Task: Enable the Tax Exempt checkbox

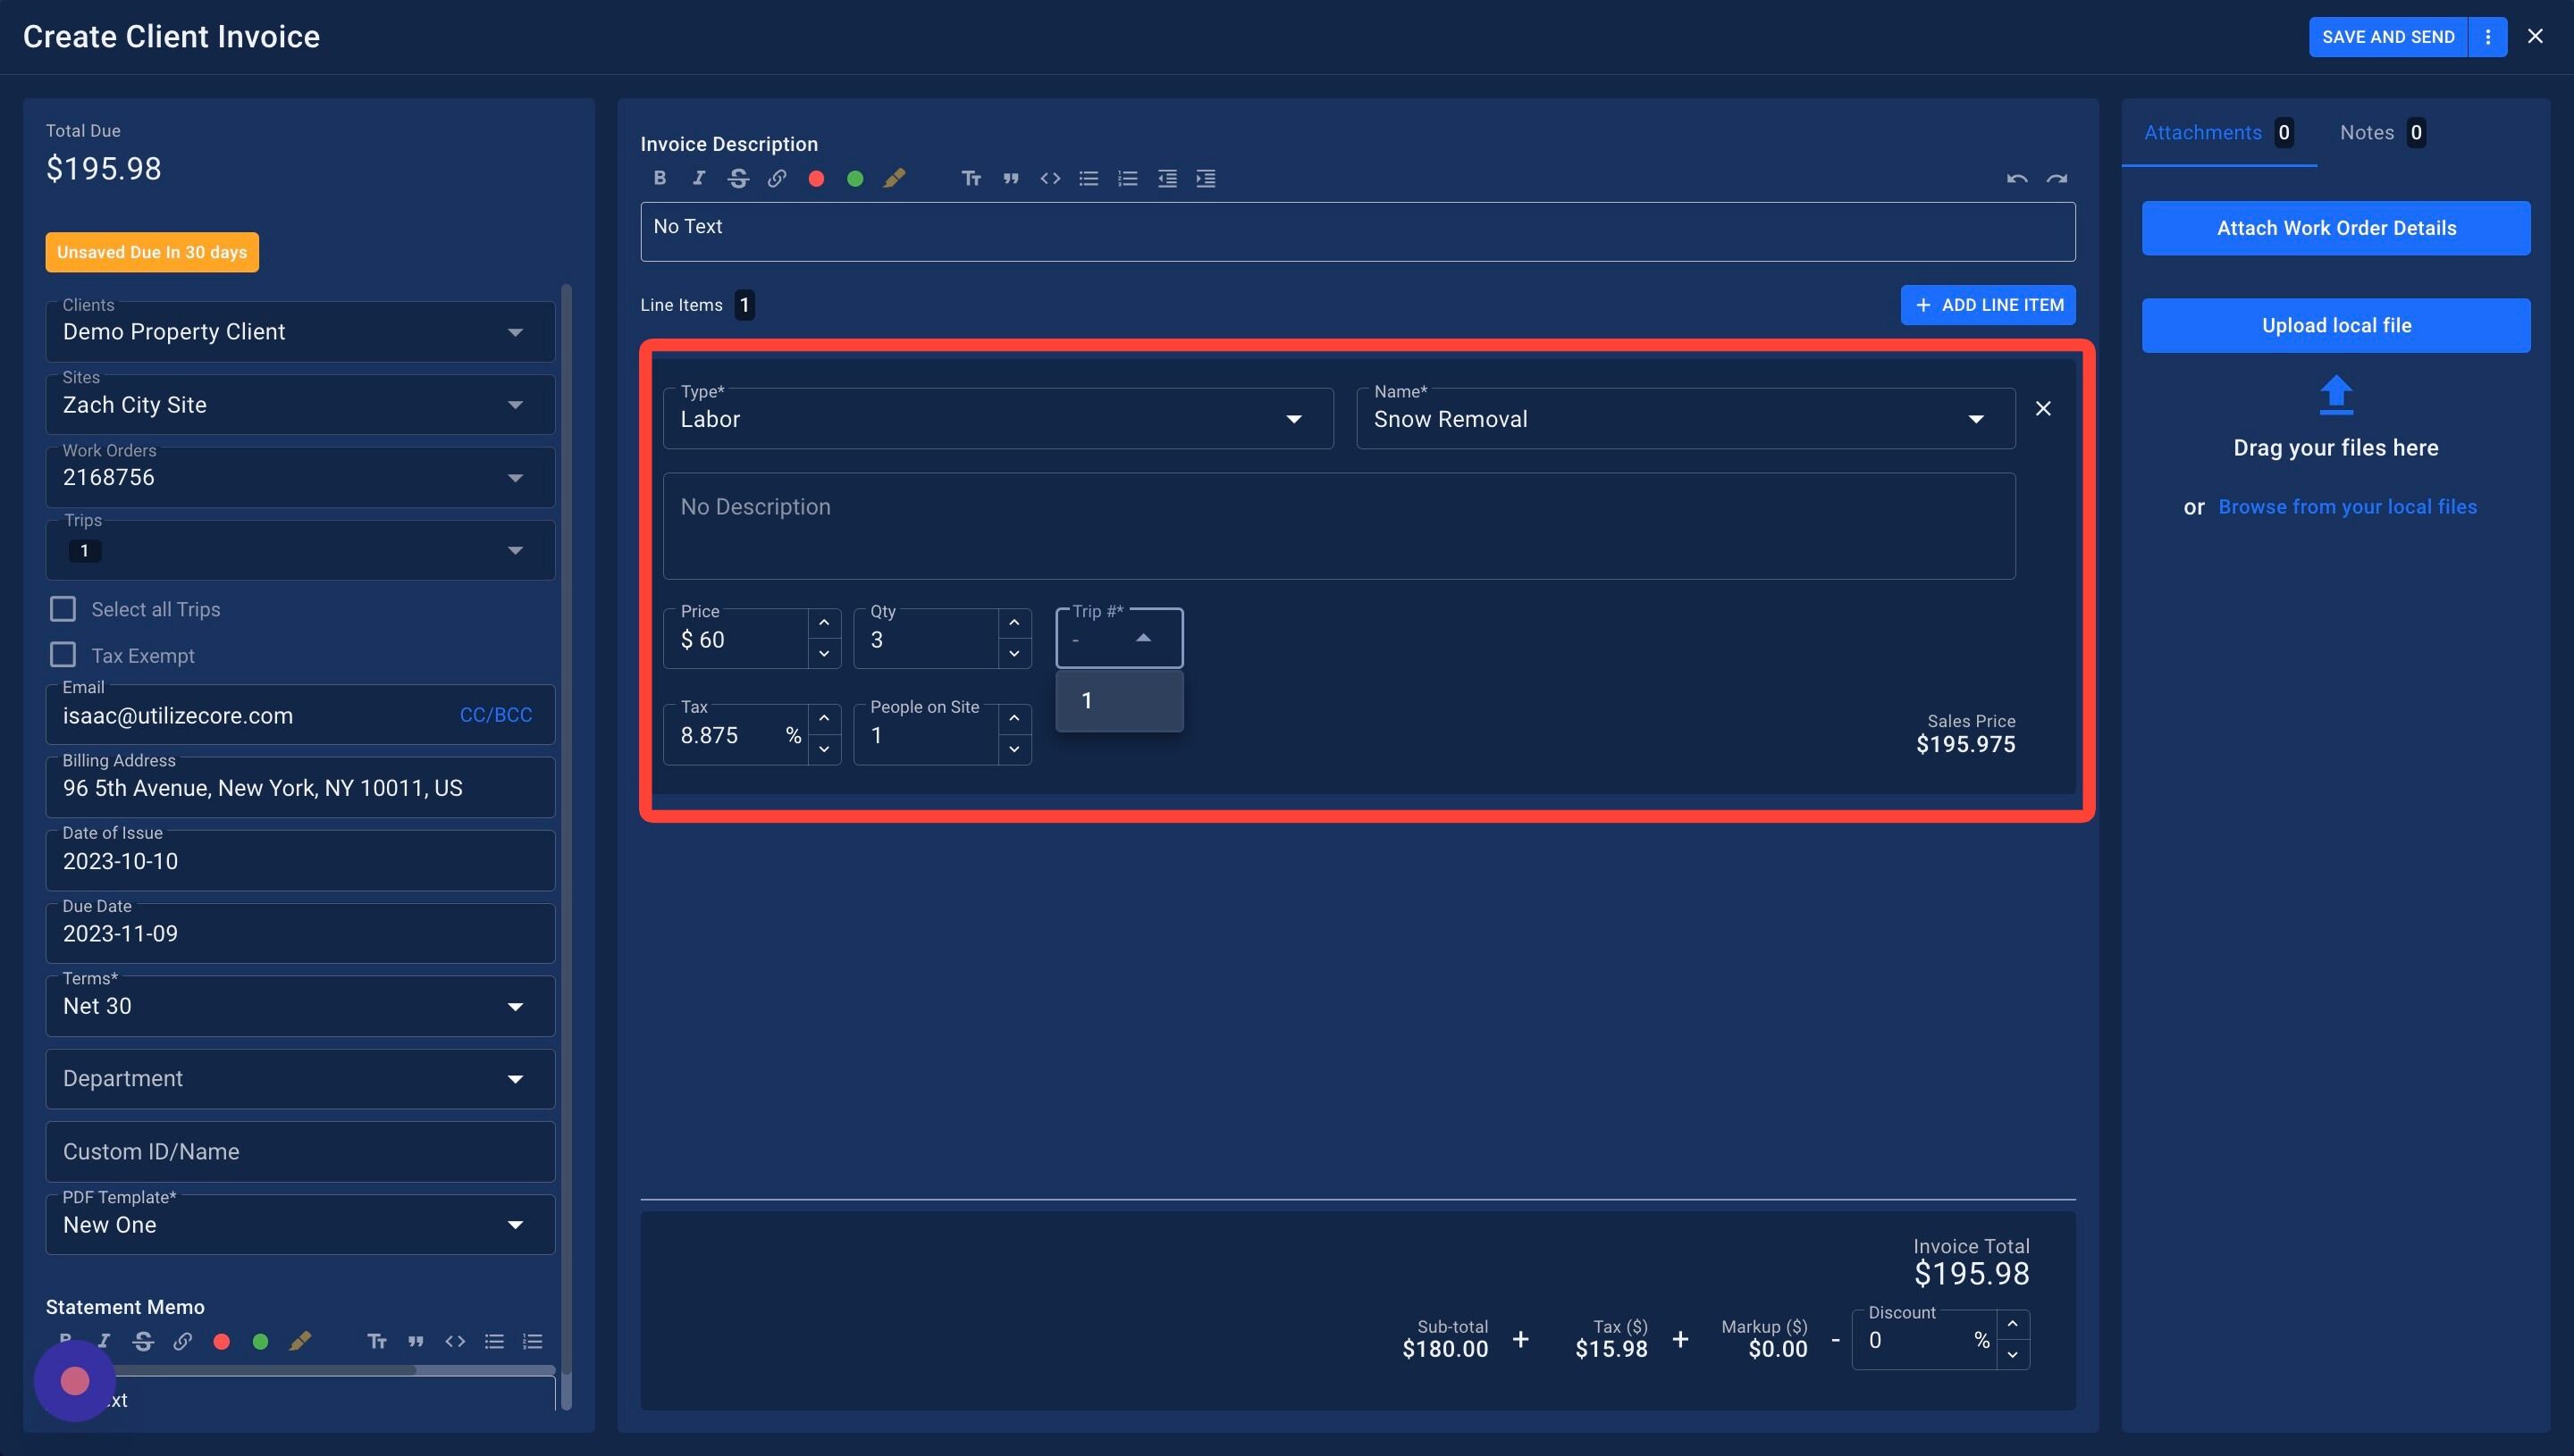Action: pos(63,655)
